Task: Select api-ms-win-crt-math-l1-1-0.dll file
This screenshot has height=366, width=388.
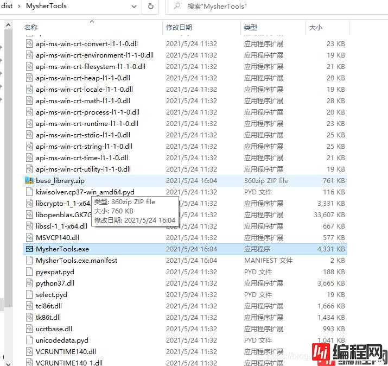Action: (x=82, y=100)
